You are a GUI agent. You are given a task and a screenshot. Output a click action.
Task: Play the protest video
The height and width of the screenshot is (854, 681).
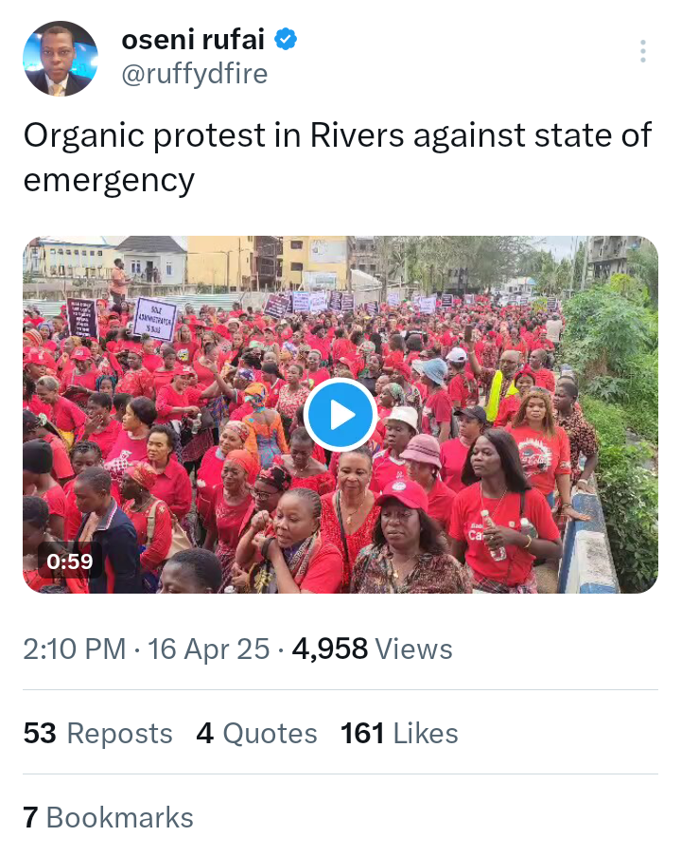[340, 415]
